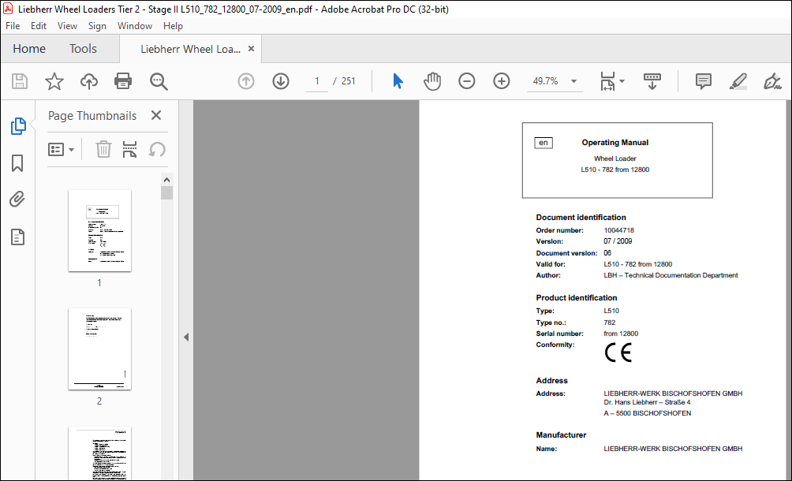Select the third page thumbnail
Viewport: 792px width, 481px height.
pos(99,453)
